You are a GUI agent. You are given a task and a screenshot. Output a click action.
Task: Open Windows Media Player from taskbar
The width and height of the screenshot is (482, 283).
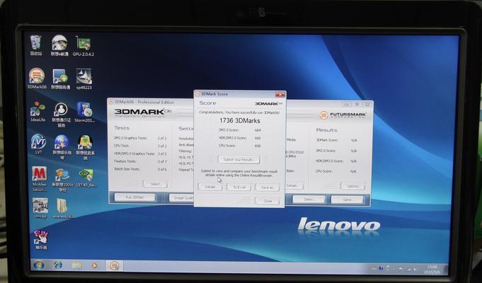pyautogui.click(x=95, y=265)
